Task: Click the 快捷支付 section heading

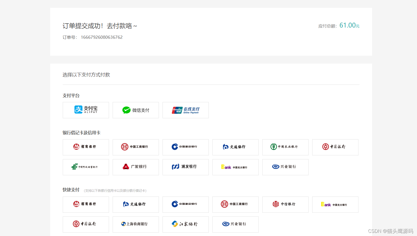Action: tap(71, 190)
